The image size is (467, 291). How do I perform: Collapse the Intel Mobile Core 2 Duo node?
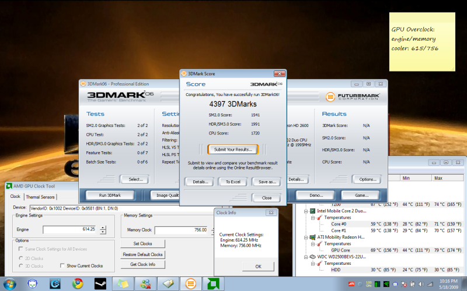click(305, 211)
